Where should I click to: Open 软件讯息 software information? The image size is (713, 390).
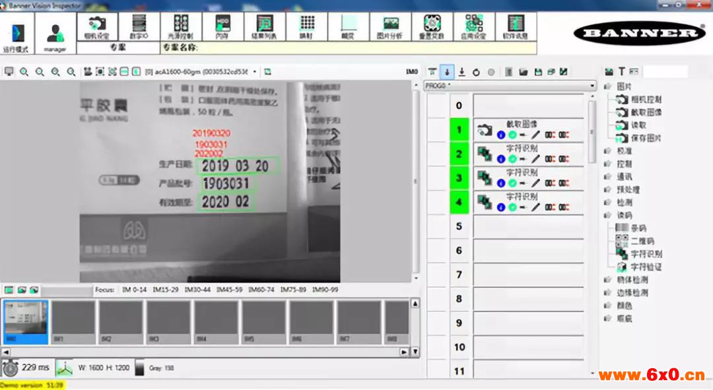[x=516, y=26]
